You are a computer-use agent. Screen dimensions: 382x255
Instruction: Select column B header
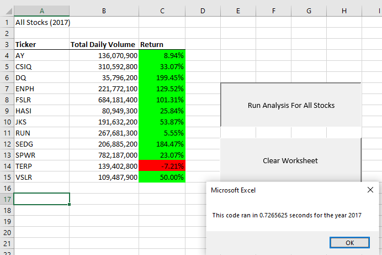pyautogui.click(x=104, y=11)
